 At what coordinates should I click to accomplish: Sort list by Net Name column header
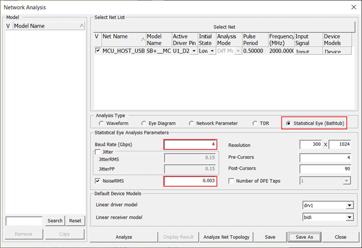pyautogui.click(x=123, y=39)
